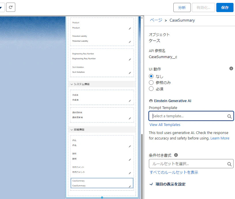Viewport: 235px width, 199px height.
Task: Select the 必須 radio option
Action: point(151,89)
